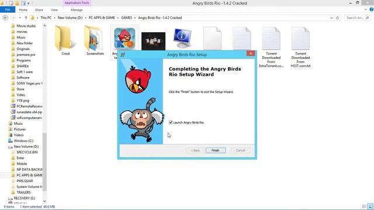Open the Home ribbon tab
This screenshot has width=374, height=210.
(23, 10)
